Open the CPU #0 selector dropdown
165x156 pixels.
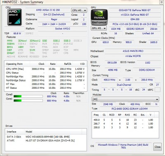79,10
